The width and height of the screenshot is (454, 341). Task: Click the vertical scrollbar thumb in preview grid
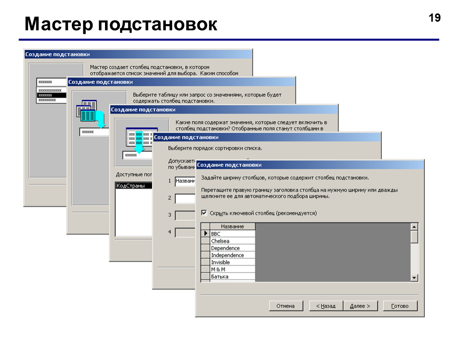point(414,237)
